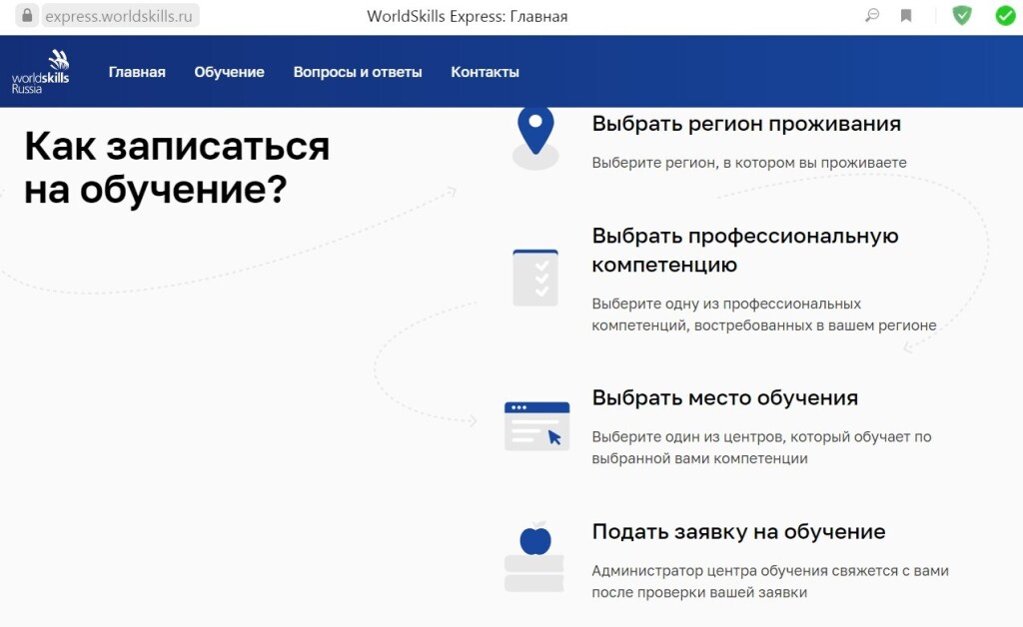Open Вопросы и ответы in the navigation
This screenshot has width=1023, height=627.
358,72
